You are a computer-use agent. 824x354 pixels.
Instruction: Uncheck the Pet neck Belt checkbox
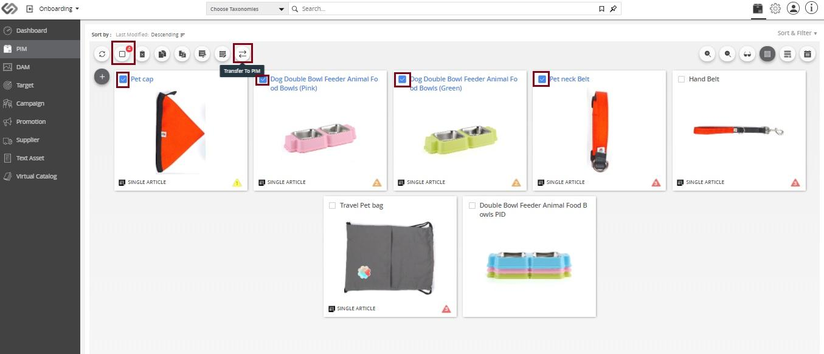(x=542, y=79)
